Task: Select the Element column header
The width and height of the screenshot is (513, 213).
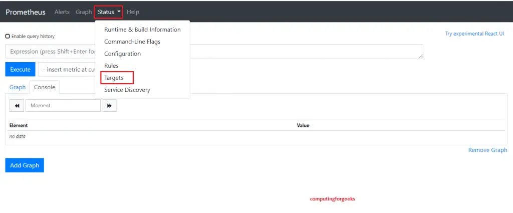Action: point(19,125)
